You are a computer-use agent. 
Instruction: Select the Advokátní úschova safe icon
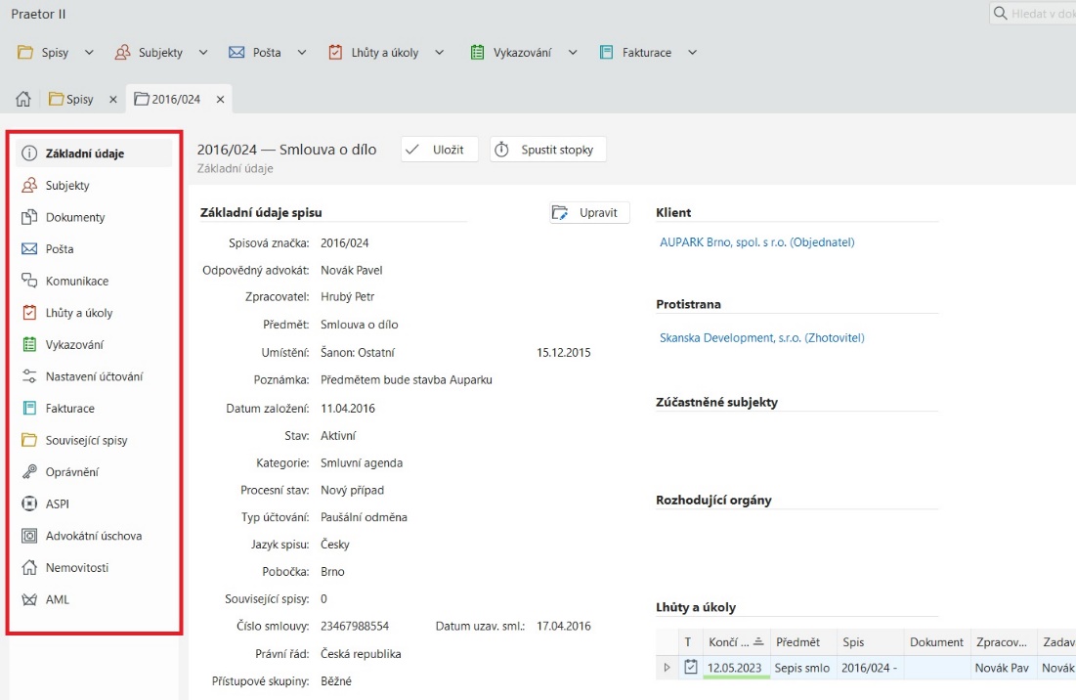(29, 536)
